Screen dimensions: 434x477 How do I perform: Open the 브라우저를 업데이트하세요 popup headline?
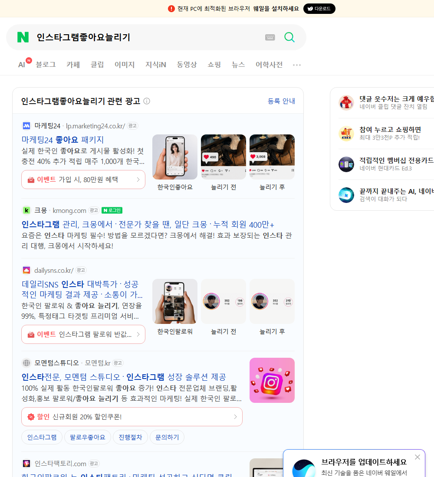point(364,462)
